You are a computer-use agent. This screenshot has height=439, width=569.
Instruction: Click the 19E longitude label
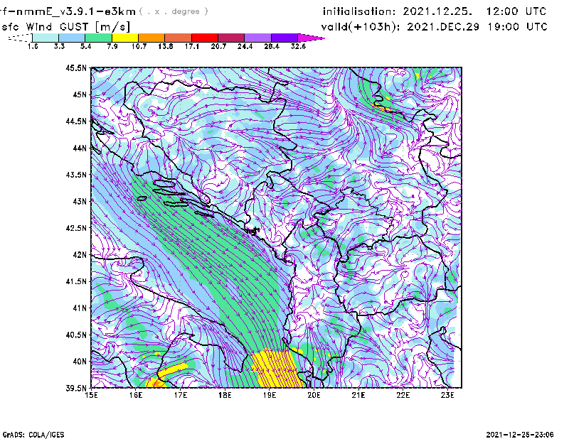click(x=270, y=395)
